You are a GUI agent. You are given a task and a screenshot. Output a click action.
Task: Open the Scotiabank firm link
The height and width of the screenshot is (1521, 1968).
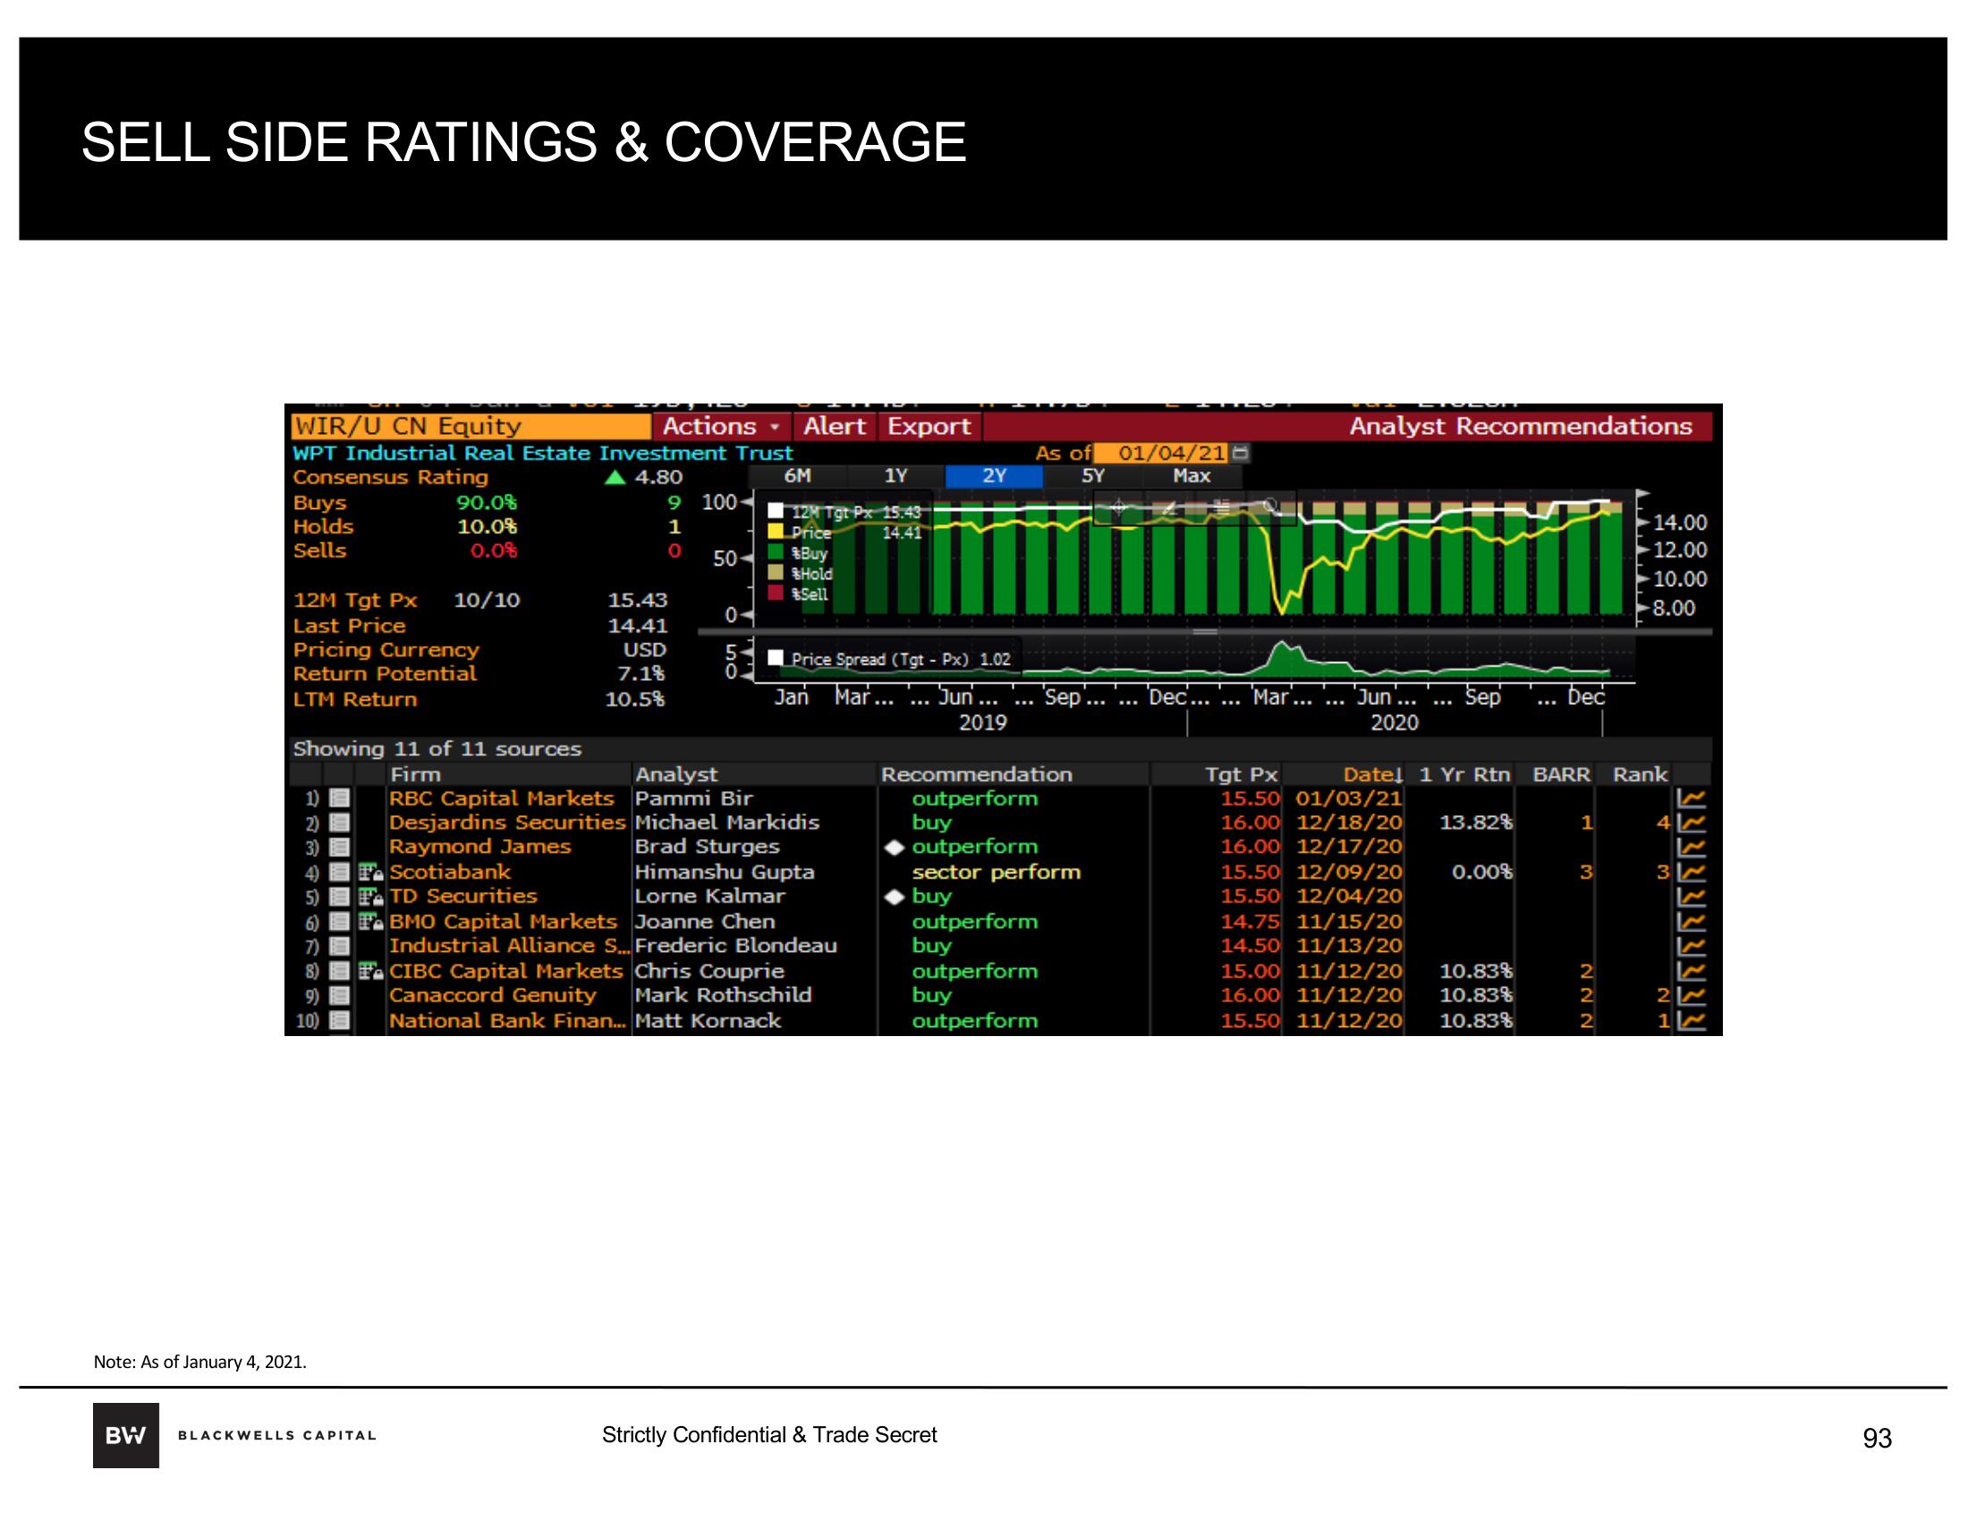click(x=451, y=872)
